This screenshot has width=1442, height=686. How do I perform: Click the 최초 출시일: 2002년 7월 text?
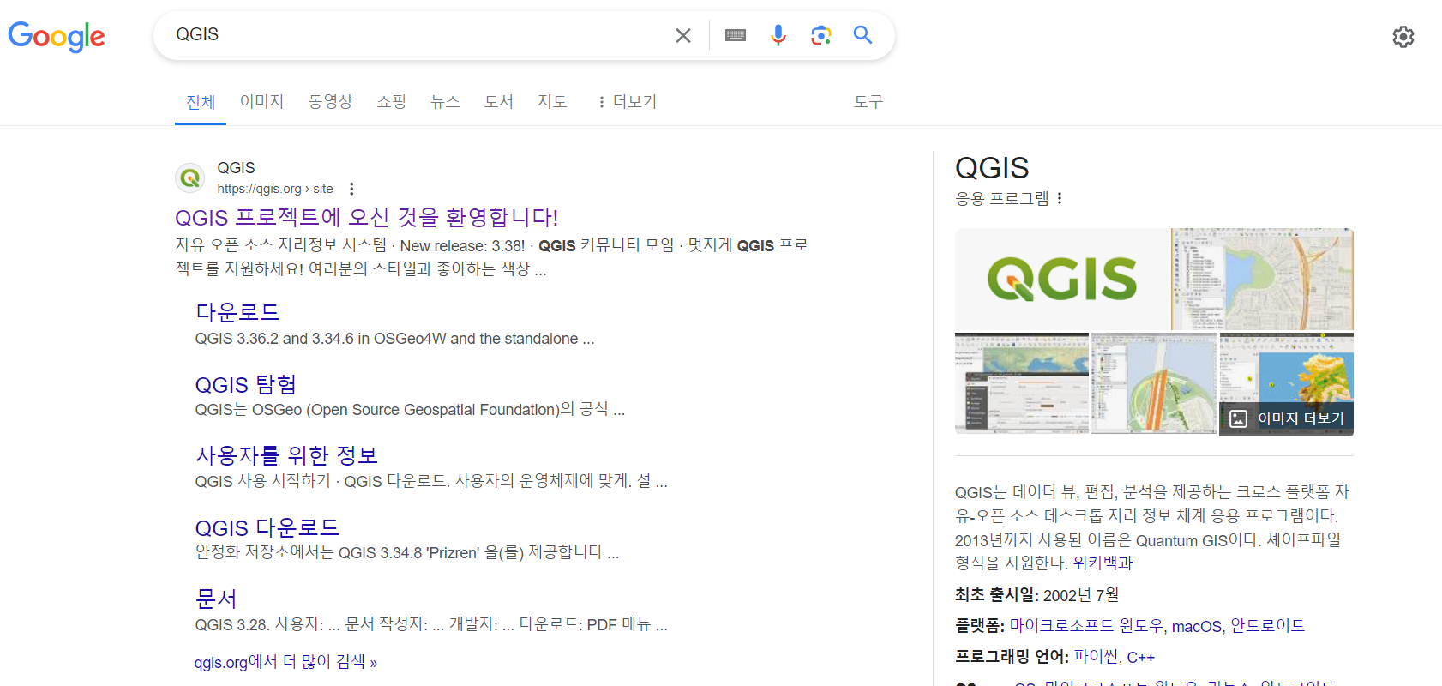pyautogui.click(x=1036, y=595)
